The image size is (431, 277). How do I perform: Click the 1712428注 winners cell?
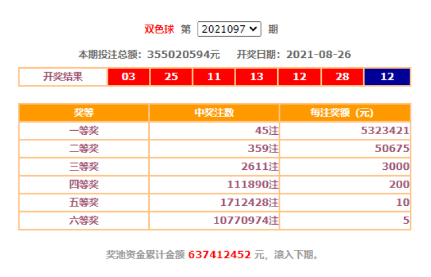[x=214, y=202]
